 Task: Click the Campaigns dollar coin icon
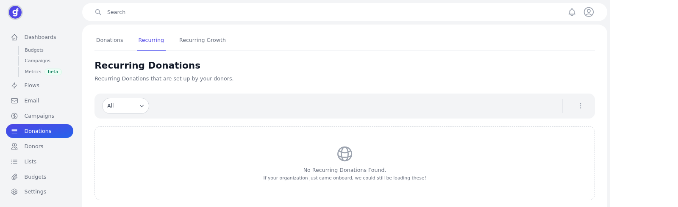[x=14, y=116]
